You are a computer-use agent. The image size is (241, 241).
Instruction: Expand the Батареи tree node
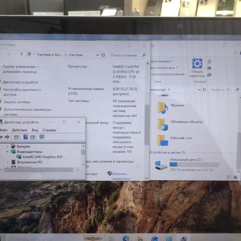coord(7,147)
